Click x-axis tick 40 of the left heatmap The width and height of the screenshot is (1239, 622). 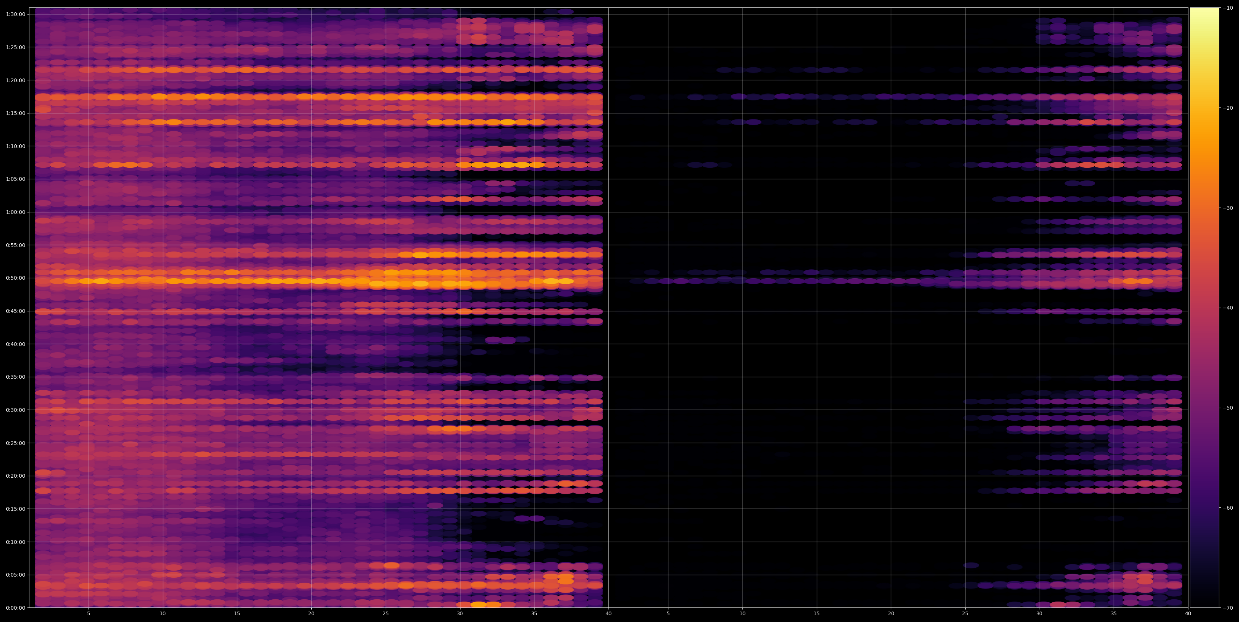[x=609, y=613]
